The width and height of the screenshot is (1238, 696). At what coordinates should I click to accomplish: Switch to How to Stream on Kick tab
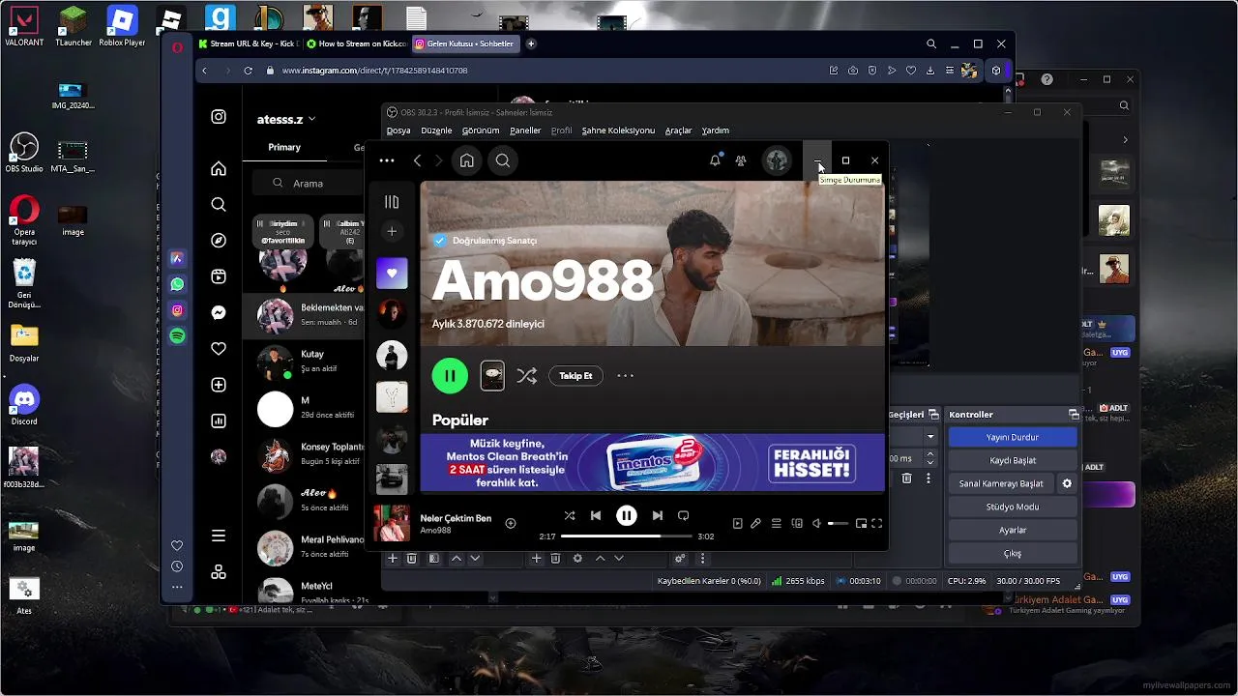click(355, 43)
